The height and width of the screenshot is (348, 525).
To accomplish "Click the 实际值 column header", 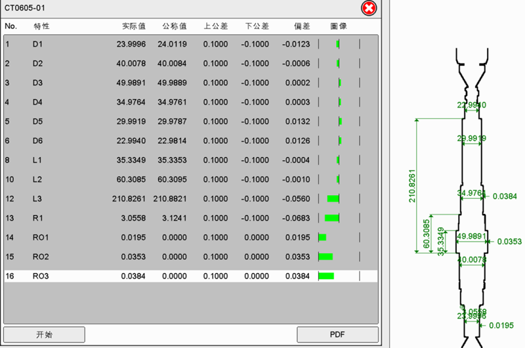I will click(134, 26).
